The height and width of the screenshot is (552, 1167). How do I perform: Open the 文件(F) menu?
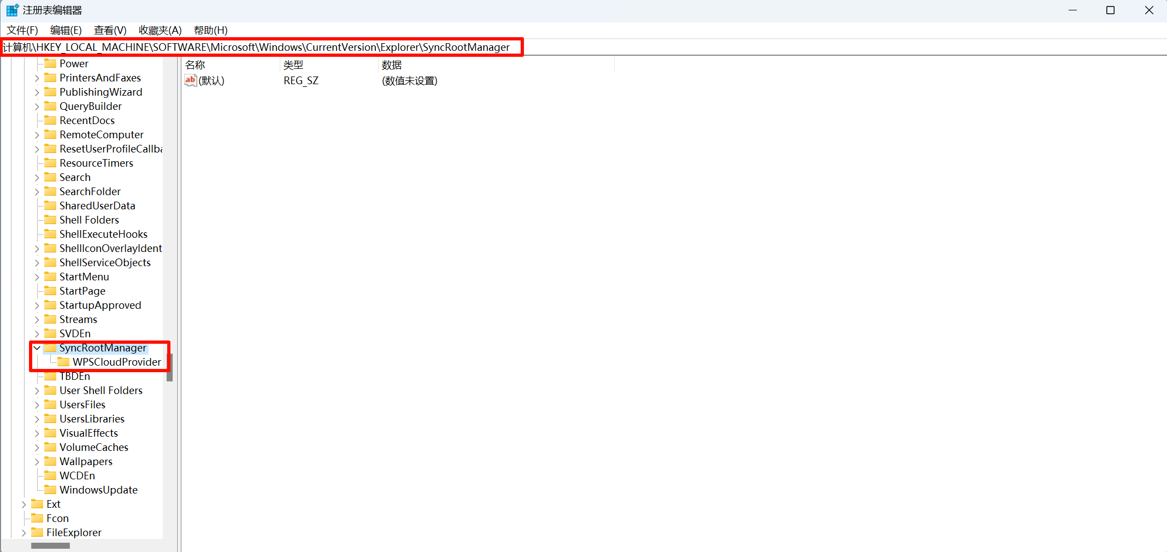point(22,30)
